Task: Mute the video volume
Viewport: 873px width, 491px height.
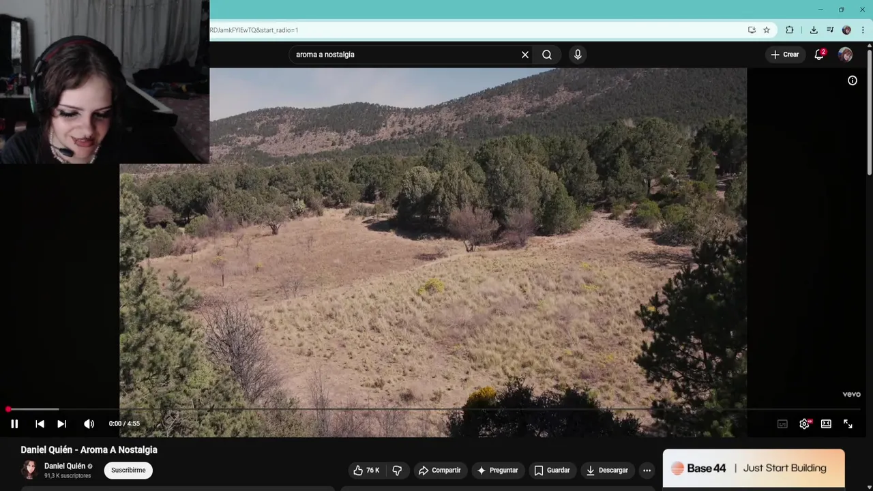Action: point(89,423)
